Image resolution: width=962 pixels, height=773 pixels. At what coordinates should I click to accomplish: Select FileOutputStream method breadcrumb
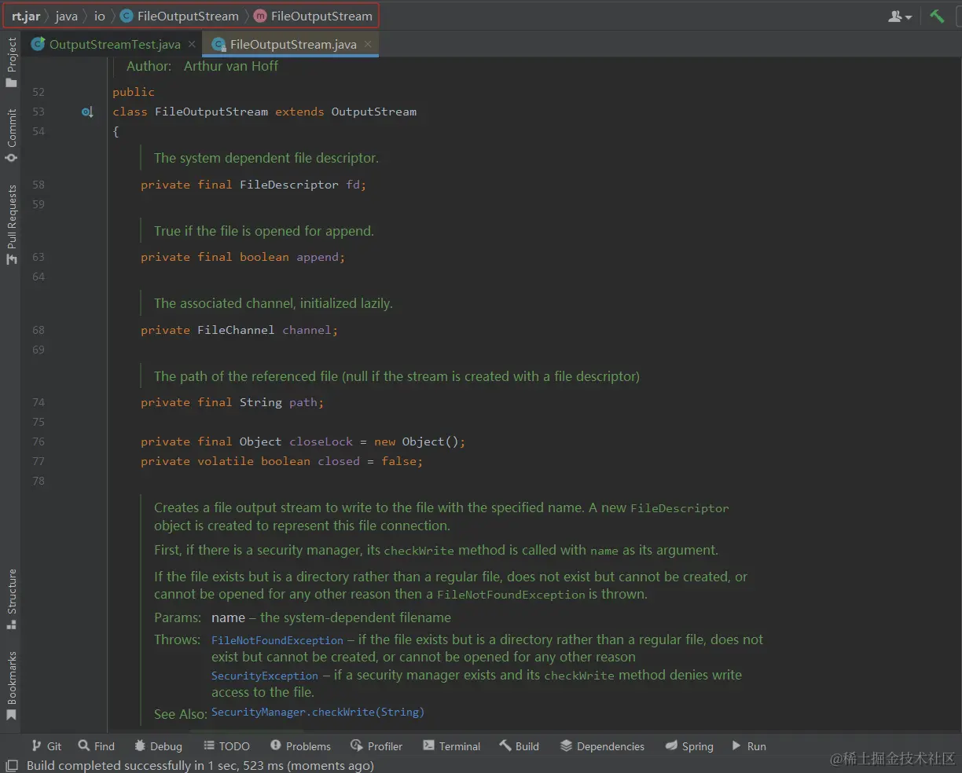pos(313,16)
